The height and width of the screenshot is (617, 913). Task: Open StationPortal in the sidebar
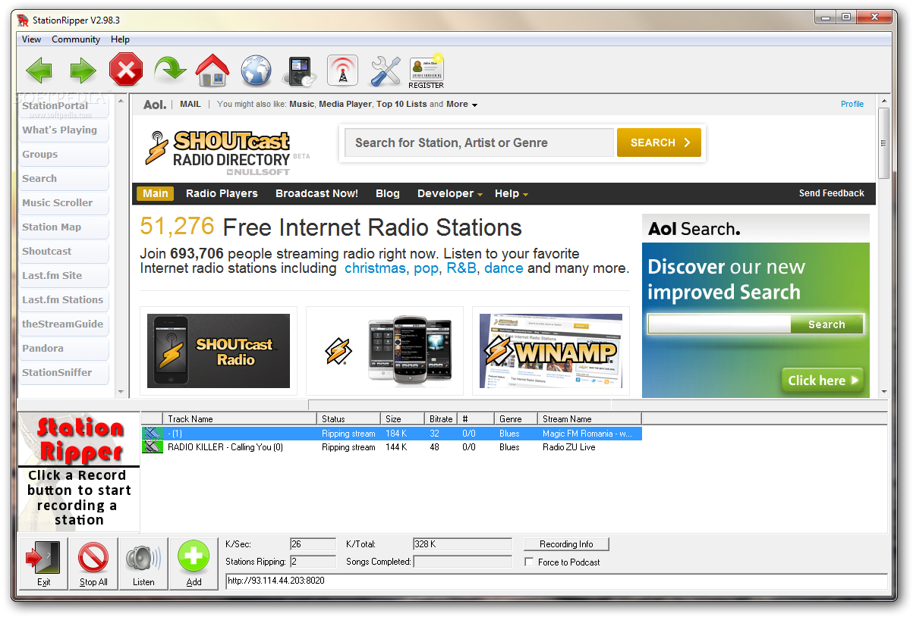[63, 106]
